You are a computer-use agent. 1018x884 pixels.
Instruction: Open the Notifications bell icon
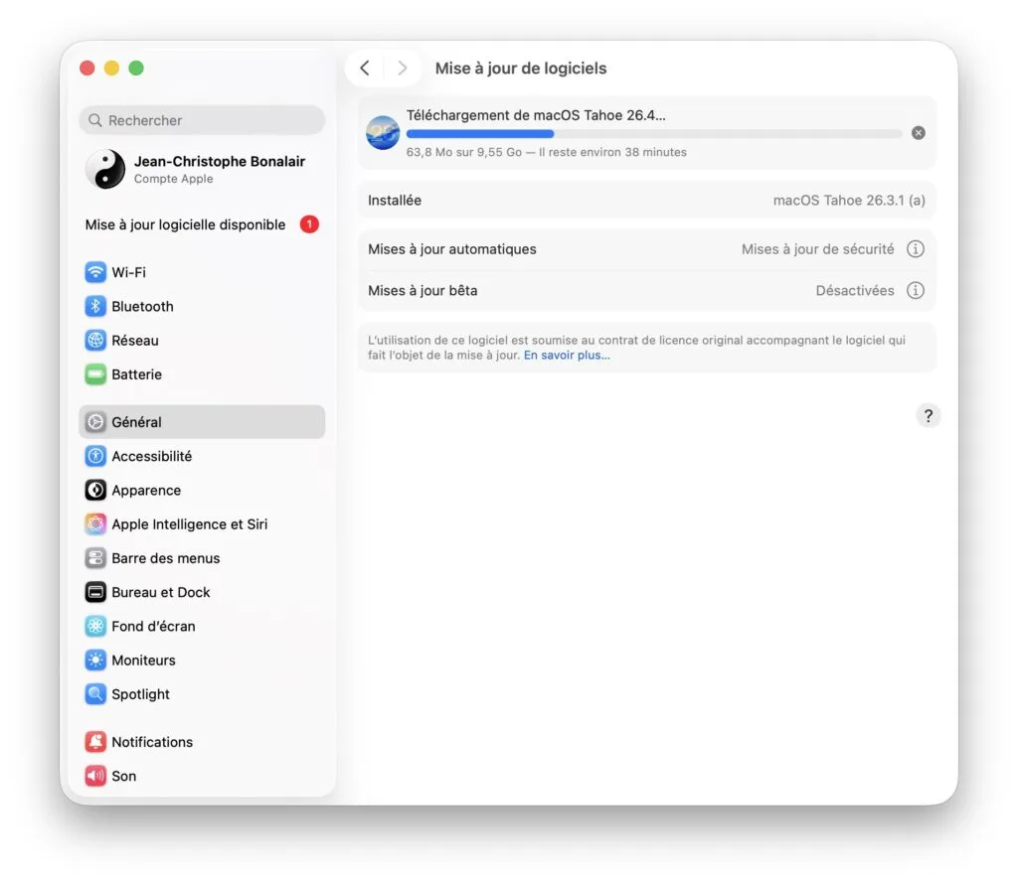[x=95, y=742]
